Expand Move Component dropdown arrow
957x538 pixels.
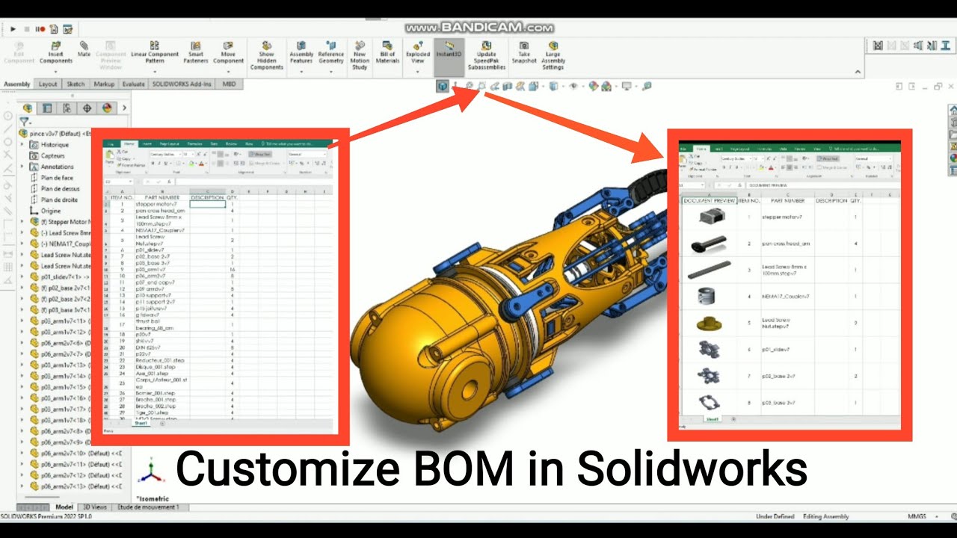(228, 72)
